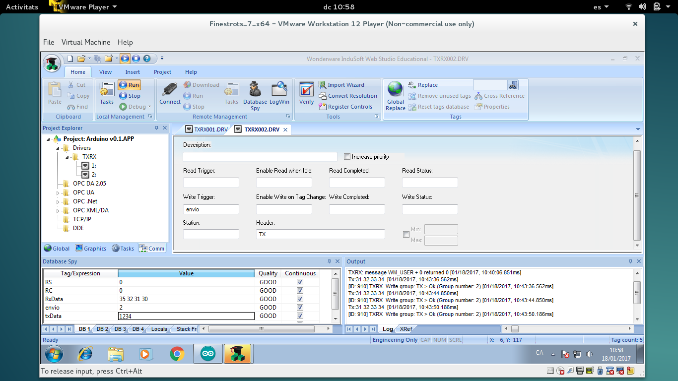
Task: Click the Global Replace globe icon
Action: click(x=396, y=95)
